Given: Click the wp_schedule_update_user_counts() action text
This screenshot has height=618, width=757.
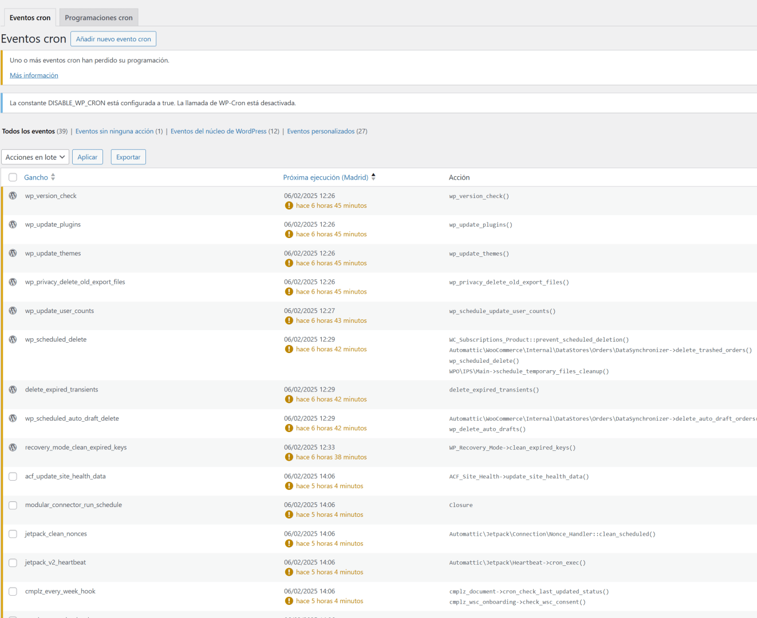Looking at the screenshot, I should point(502,311).
